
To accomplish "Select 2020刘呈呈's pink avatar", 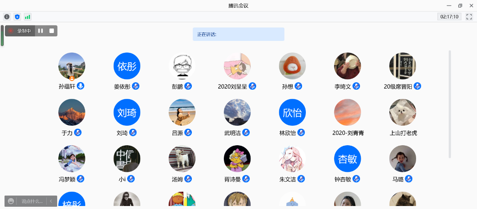I will point(237,66).
